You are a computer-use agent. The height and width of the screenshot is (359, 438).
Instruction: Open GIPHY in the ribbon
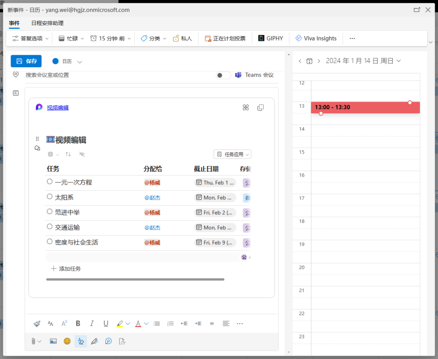coord(270,38)
